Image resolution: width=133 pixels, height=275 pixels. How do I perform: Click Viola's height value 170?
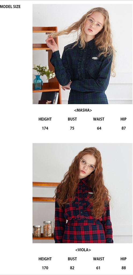(45, 268)
